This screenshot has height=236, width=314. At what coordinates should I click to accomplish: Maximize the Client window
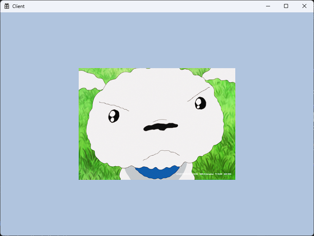286,6
